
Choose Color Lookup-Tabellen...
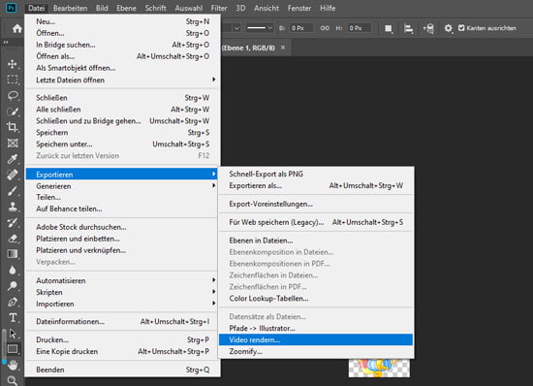(x=316, y=299)
